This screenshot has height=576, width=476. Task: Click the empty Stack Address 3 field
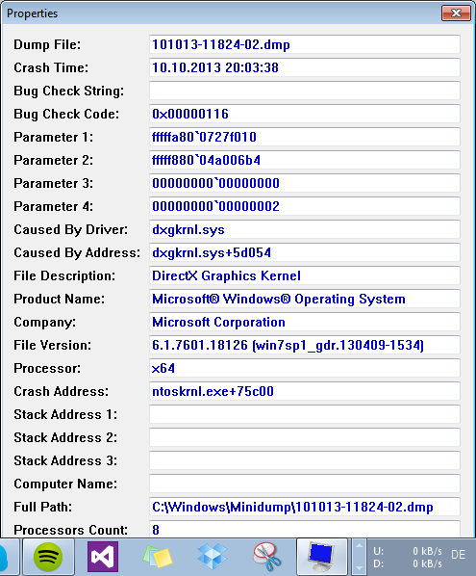pyautogui.click(x=305, y=461)
